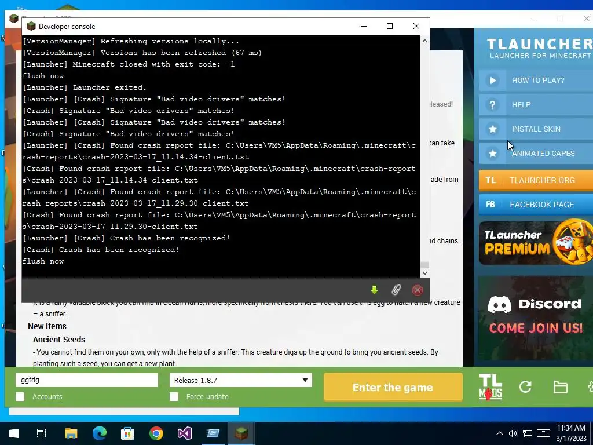Click the console scrollbar down arrow

424,273
